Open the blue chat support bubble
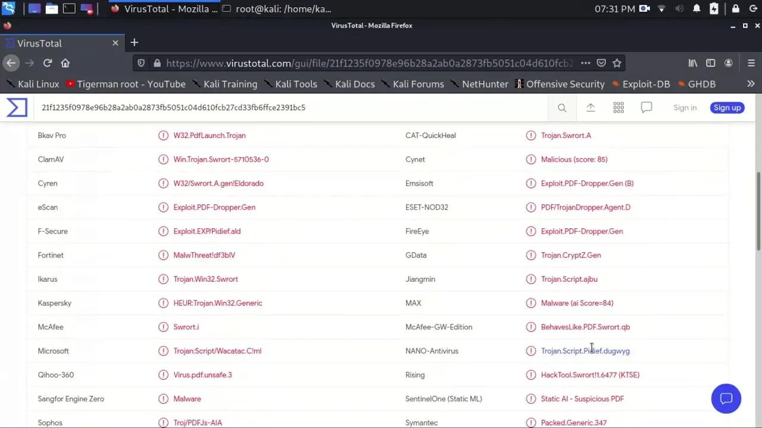Screen dimensions: 762x428 point(726,398)
